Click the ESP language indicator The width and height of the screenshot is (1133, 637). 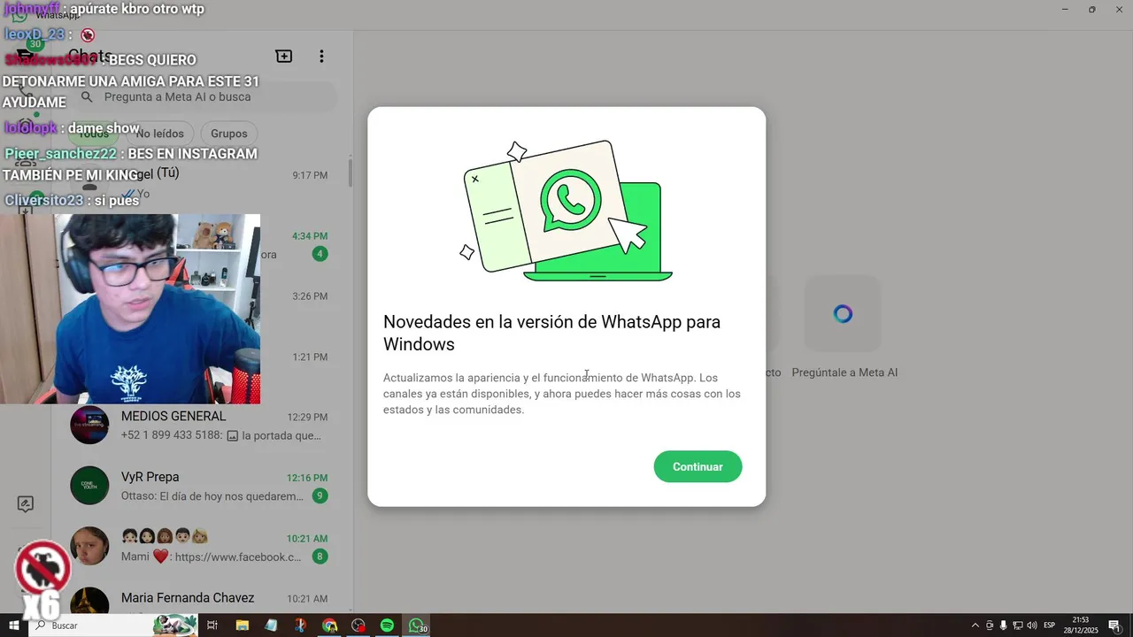point(1050,625)
